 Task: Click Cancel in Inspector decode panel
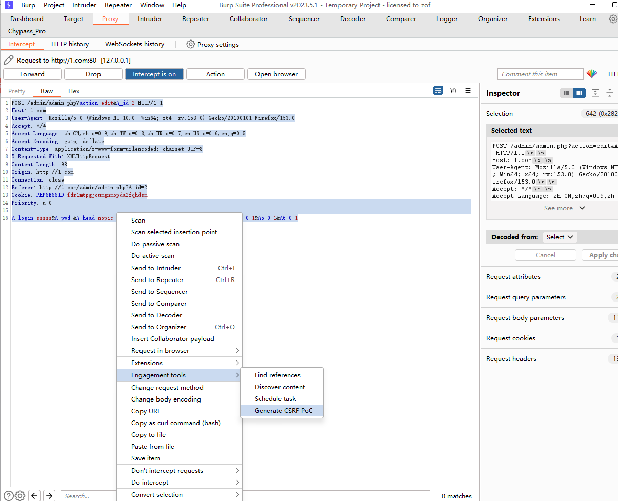tap(546, 255)
